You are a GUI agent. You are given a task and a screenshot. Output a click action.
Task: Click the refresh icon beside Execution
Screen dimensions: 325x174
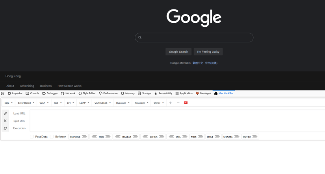5,128
